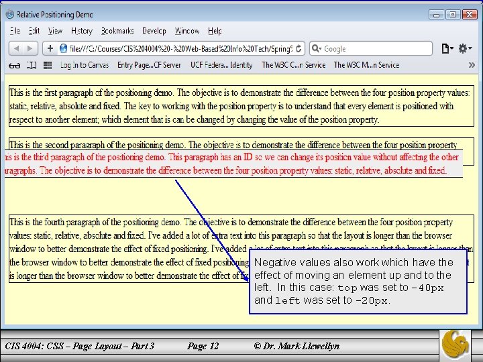Open 'Entry Page...CF Server' bookmark
The width and height of the screenshot is (483, 362).
tap(149, 65)
